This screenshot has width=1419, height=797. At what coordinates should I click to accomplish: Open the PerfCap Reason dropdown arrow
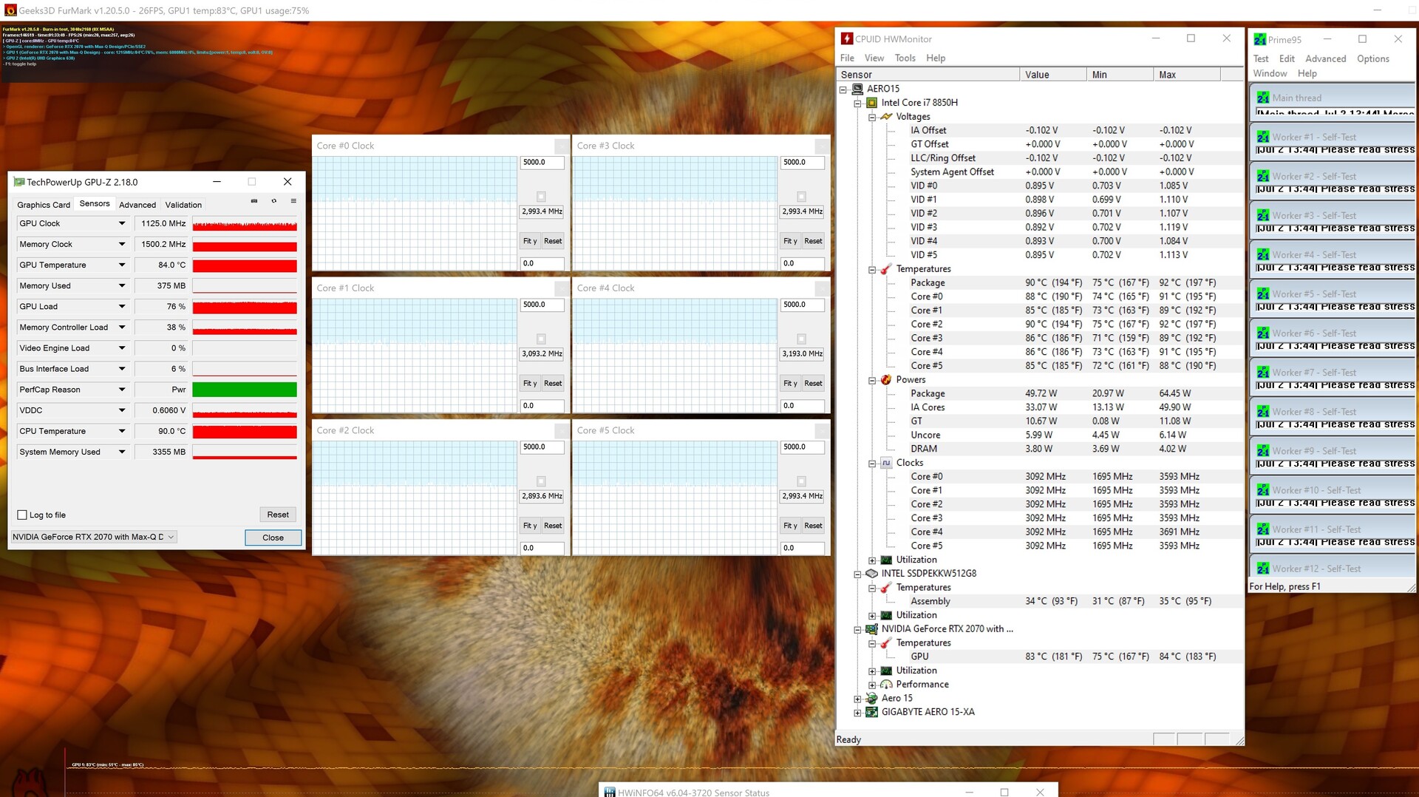coord(122,390)
